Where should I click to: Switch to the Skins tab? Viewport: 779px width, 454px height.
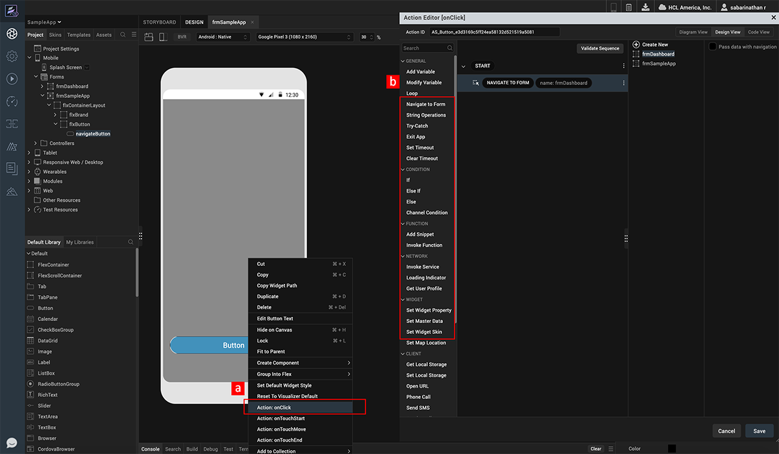click(55, 35)
